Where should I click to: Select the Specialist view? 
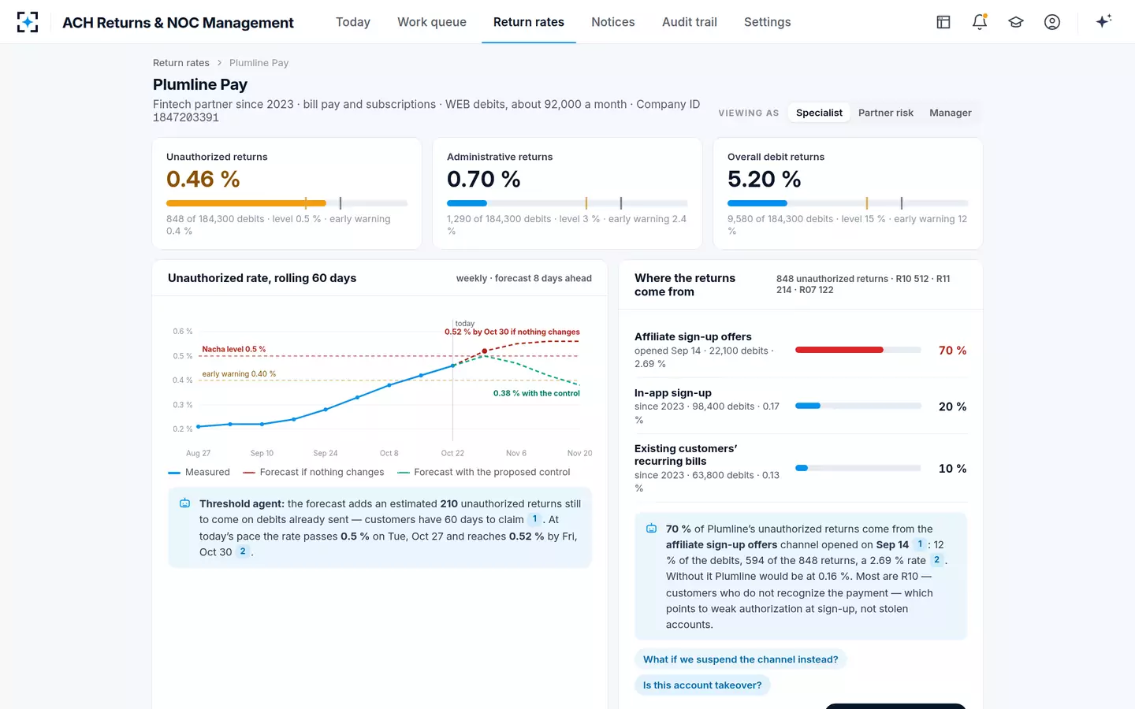pyautogui.click(x=819, y=113)
